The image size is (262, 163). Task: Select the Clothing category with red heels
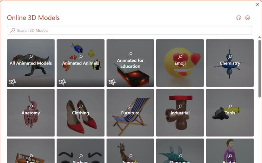(x=81, y=113)
